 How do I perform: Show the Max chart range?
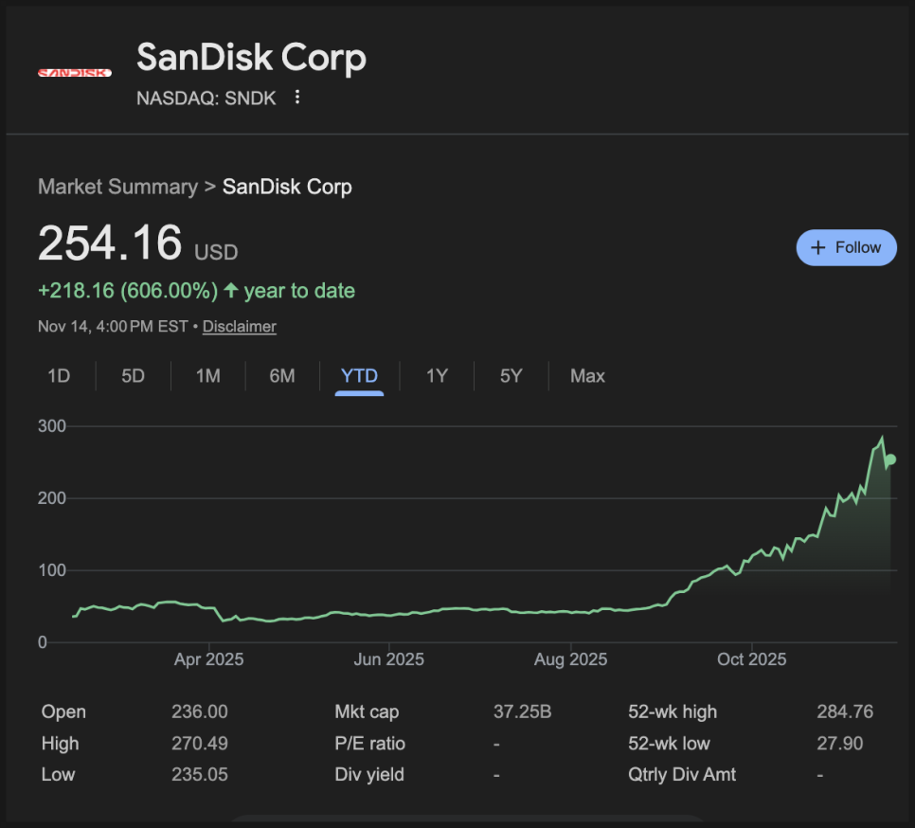click(587, 376)
